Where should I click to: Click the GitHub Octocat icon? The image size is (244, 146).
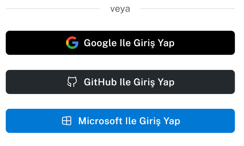[72, 82]
